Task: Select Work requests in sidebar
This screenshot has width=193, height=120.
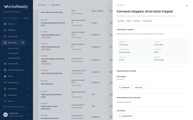Action: (x=13, y=53)
